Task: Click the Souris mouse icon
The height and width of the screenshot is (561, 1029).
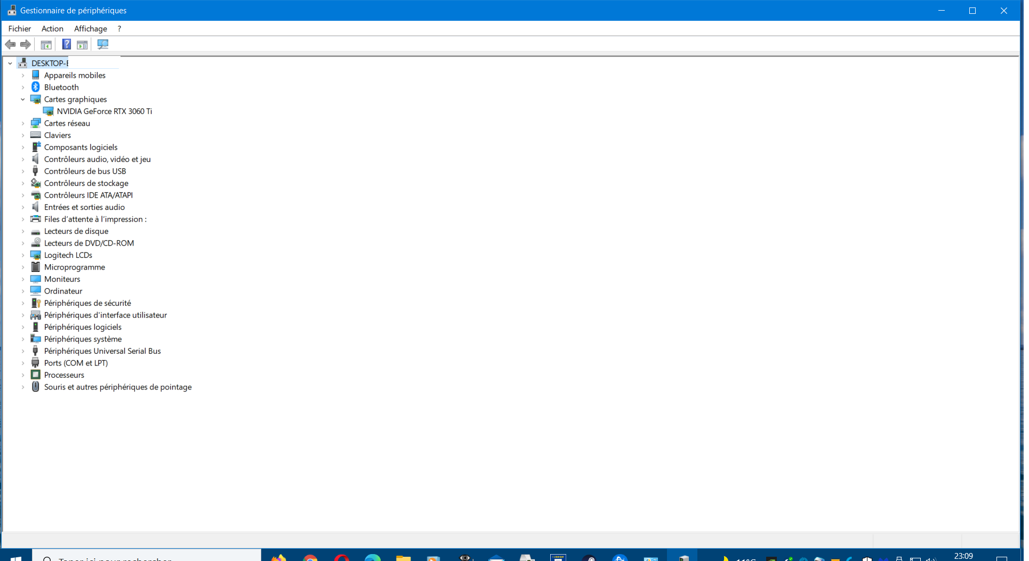Action: [36, 387]
